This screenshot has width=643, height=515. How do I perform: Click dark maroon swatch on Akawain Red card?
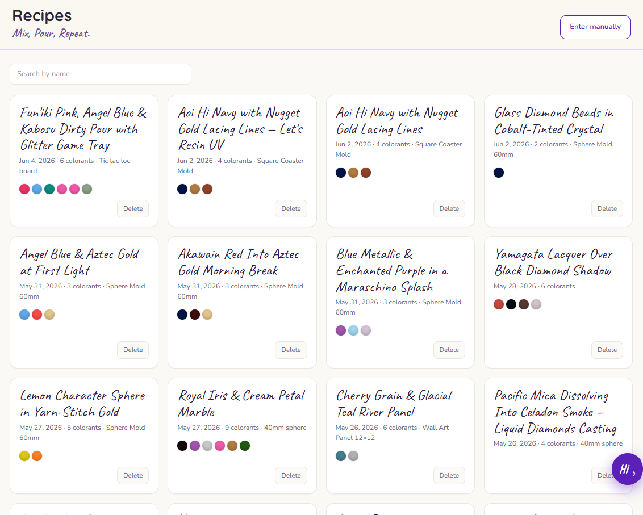click(x=195, y=315)
